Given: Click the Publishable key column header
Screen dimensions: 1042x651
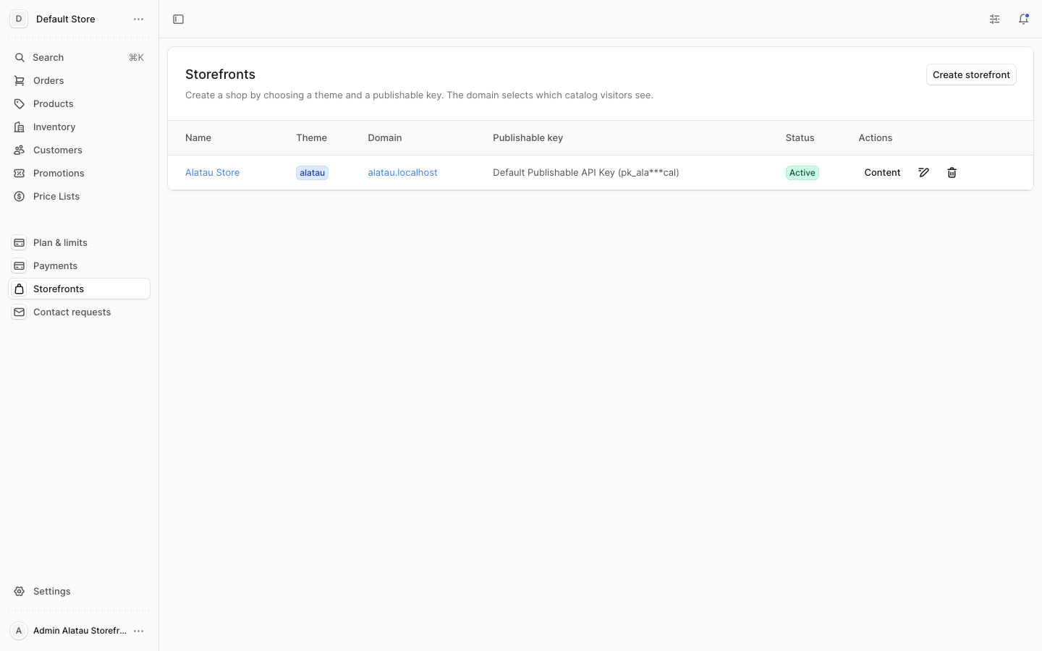Looking at the screenshot, I should pos(528,138).
